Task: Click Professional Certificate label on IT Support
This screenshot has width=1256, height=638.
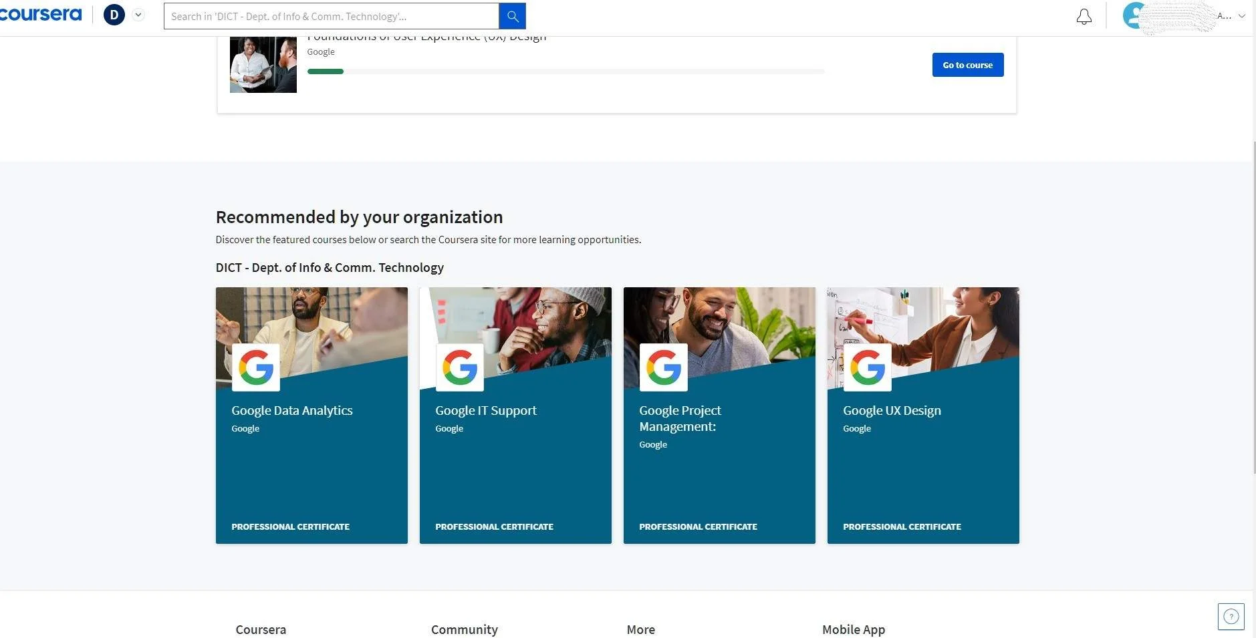Action: [494, 526]
